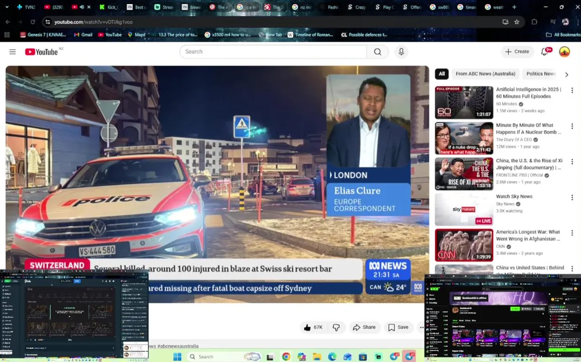Open America's Longest War CNN thumbnail
The width and height of the screenshot is (581, 362).
[x=464, y=245]
